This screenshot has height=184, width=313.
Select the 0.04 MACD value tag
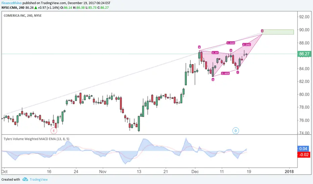(303, 149)
